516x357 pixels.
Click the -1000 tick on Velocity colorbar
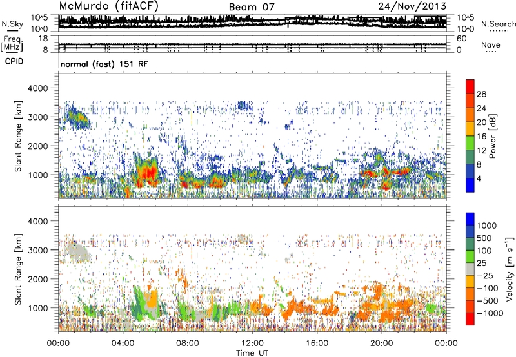[x=490, y=313]
